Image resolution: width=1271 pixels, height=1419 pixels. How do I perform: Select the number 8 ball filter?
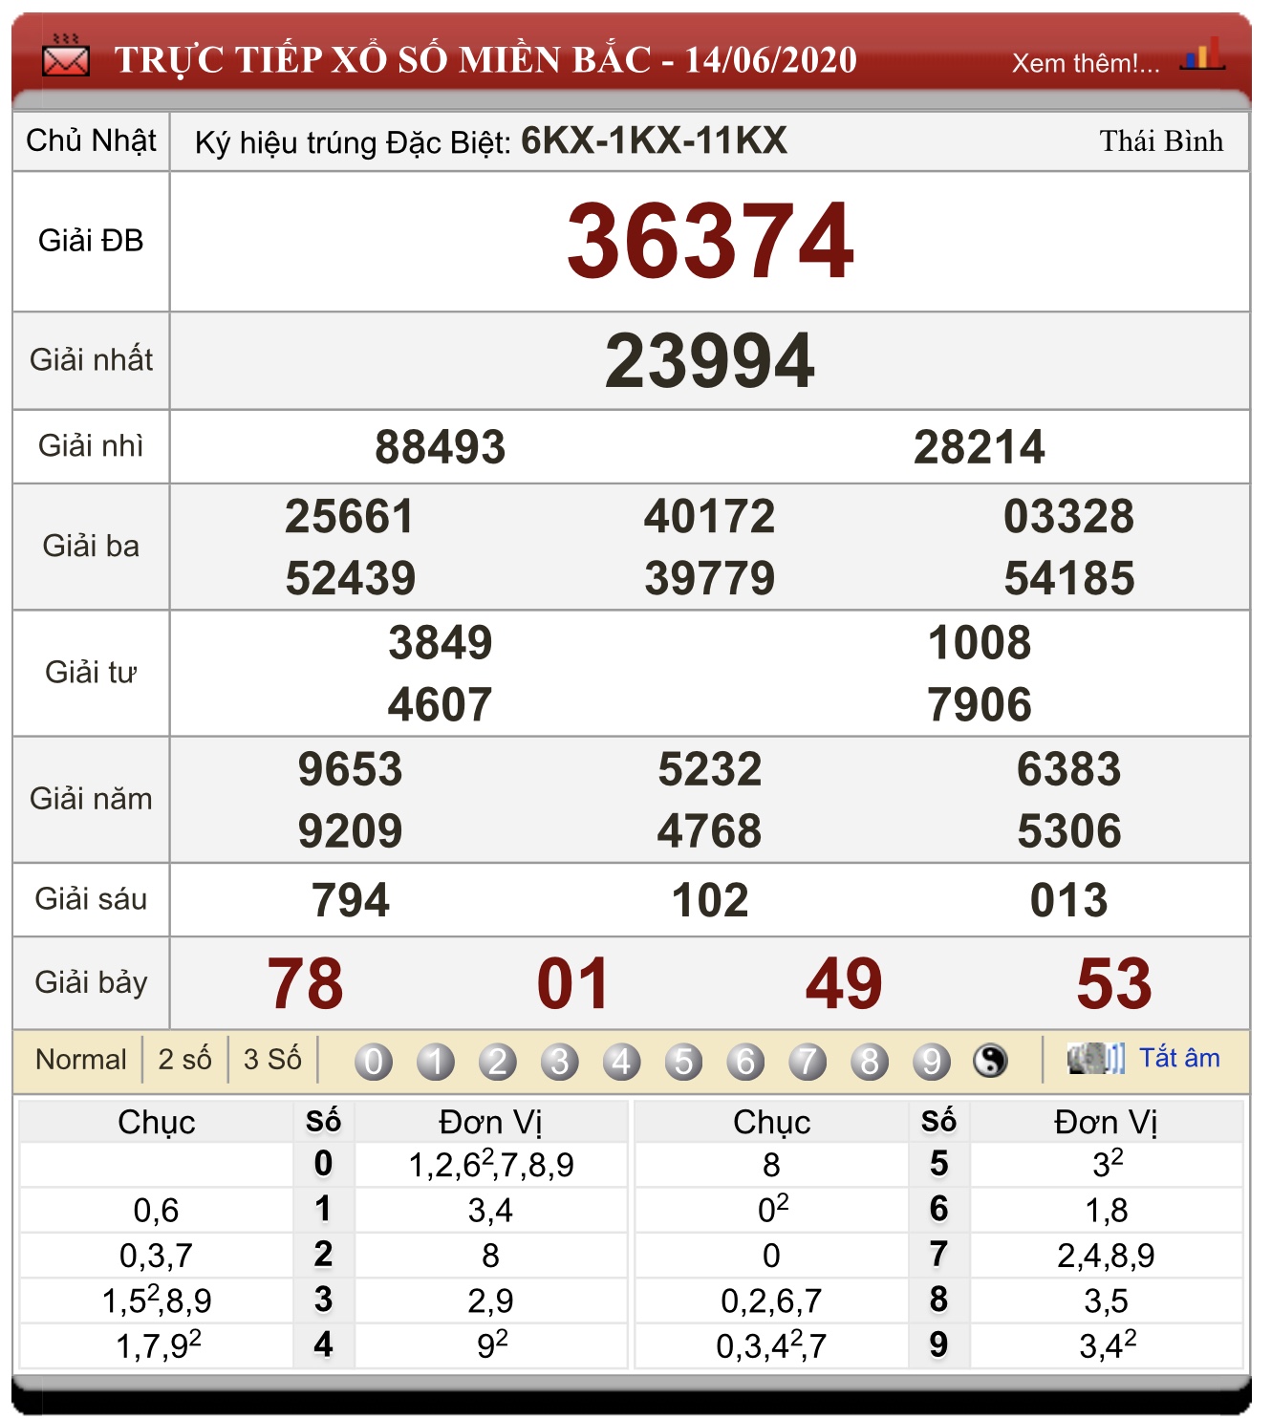point(870,1062)
